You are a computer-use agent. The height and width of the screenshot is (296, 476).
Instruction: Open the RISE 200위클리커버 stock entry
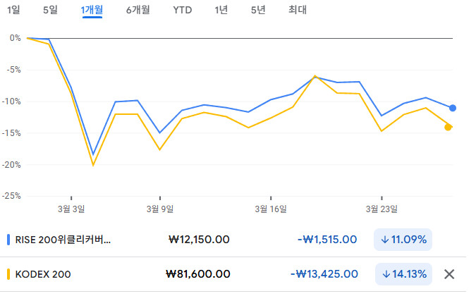tap(63, 240)
